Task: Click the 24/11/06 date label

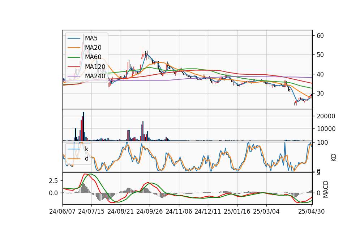Action: tap(179, 211)
